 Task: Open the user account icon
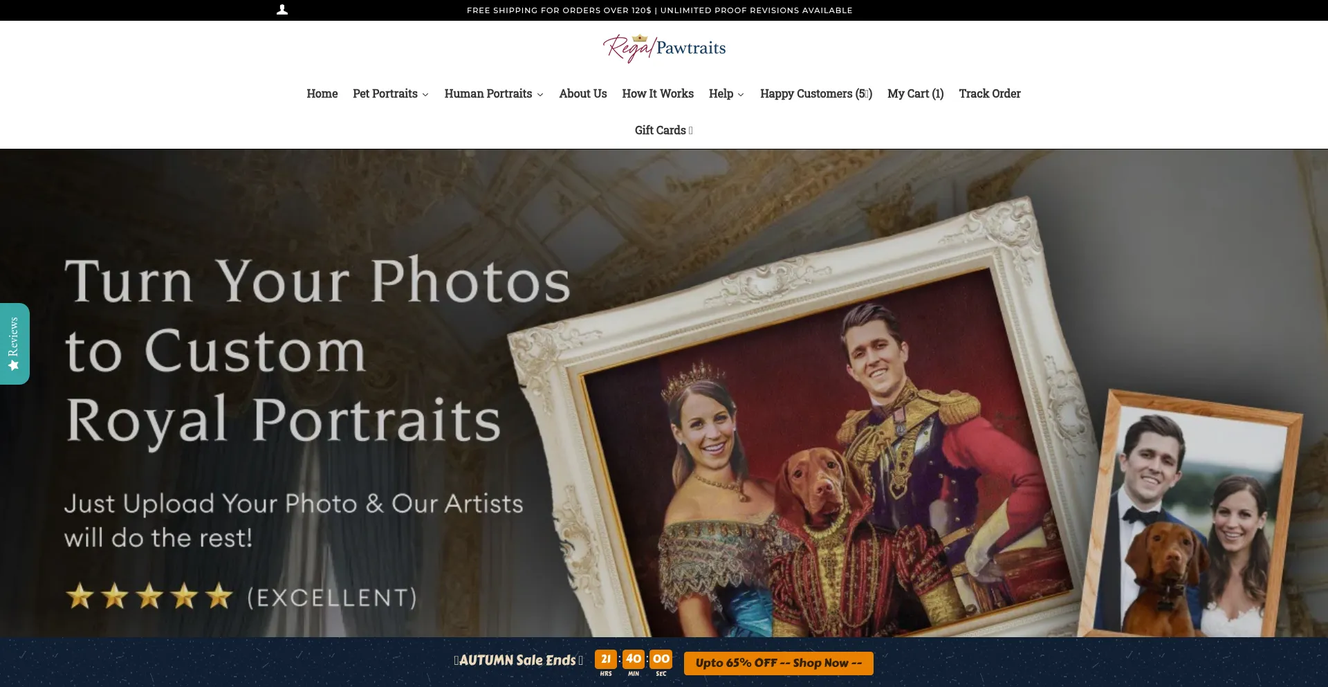click(282, 10)
